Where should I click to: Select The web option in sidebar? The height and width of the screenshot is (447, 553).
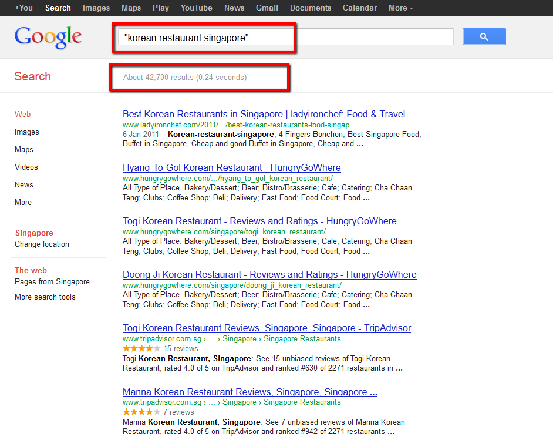(x=31, y=270)
